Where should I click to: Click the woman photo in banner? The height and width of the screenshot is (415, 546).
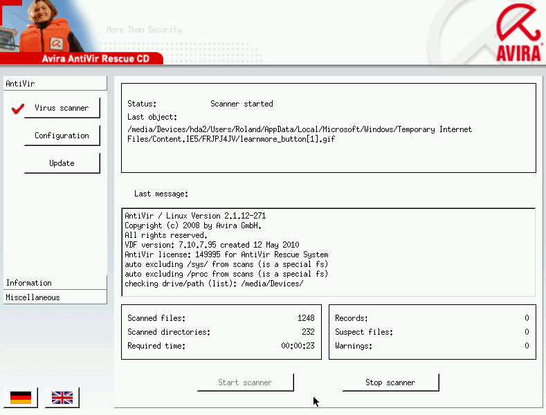(48, 26)
